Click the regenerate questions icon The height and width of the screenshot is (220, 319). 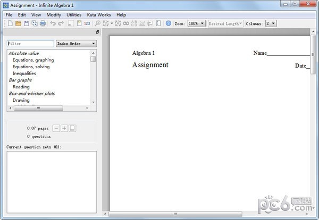(x=106, y=23)
